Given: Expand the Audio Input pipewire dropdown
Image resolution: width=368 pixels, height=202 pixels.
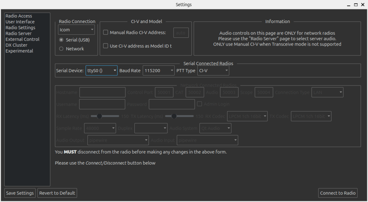Looking at the screenshot, I should point(207,140).
